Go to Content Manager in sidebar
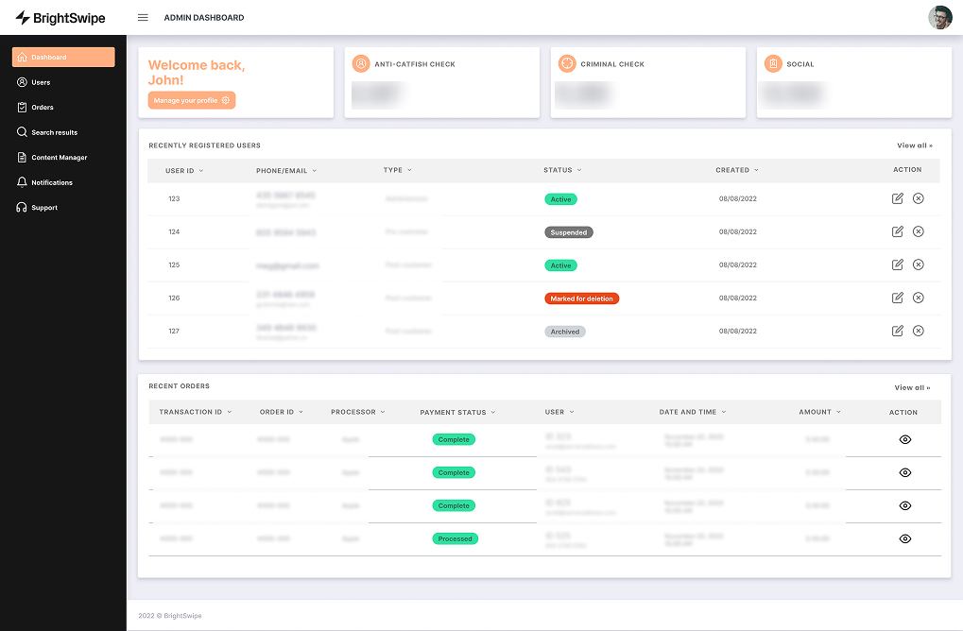The image size is (963, 631). pos(59,158)
